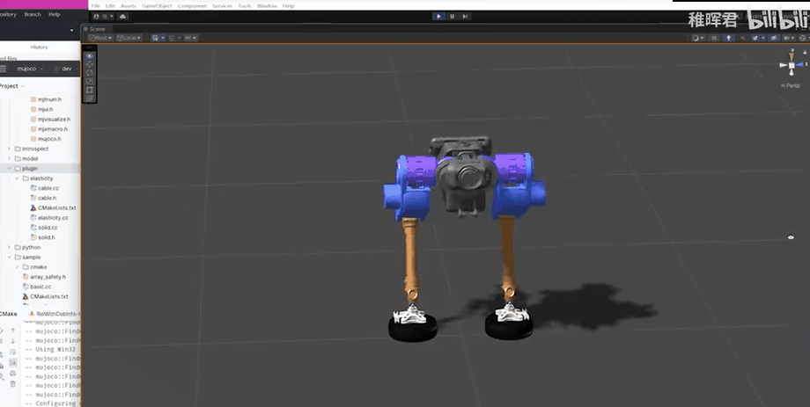The image size is (810, 407).
Task: Select the View hand tool
Action: [x=90, y=55]
